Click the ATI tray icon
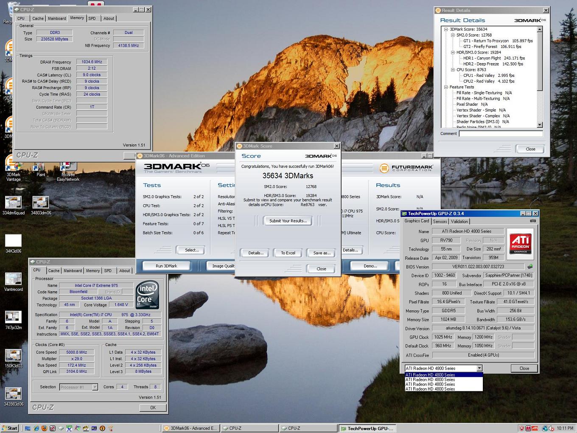577x433 pixels. (535, 428)
